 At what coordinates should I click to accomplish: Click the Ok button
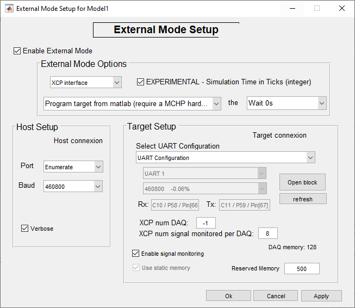[228, 296]
